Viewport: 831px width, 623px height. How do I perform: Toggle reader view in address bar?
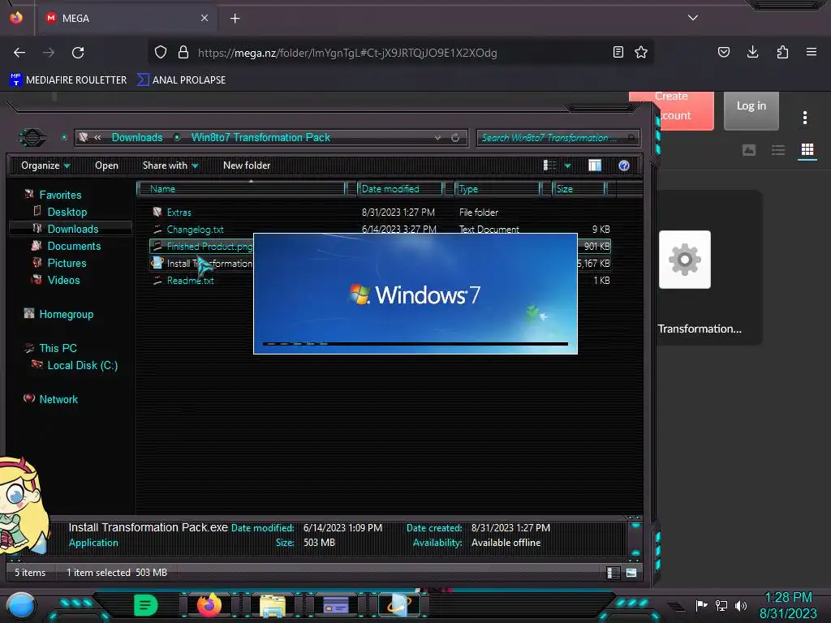(x=618, y=52)
